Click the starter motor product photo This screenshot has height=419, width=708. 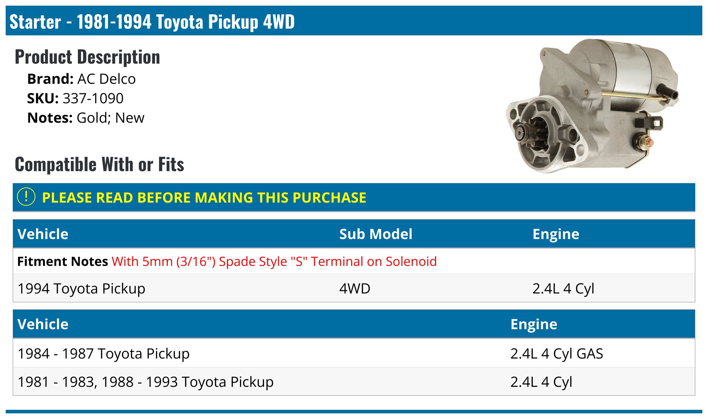[593, 106]
